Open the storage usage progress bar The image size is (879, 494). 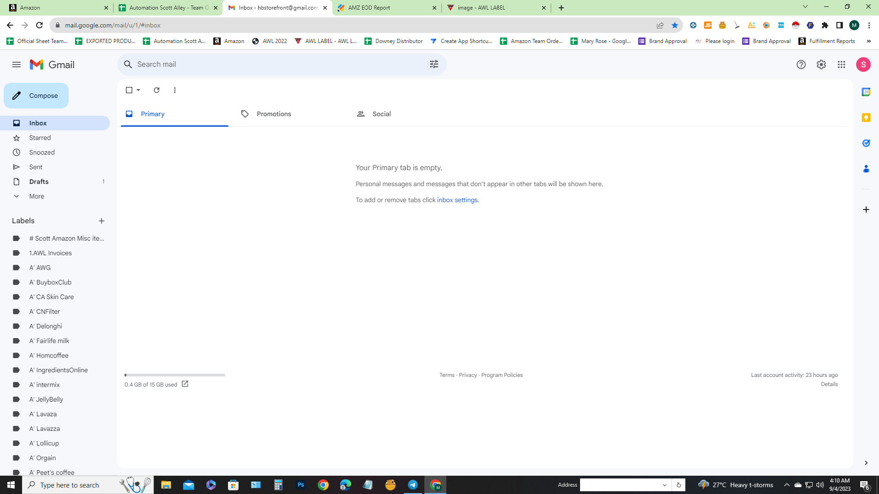pyautogui.click(x=175, y=375)
